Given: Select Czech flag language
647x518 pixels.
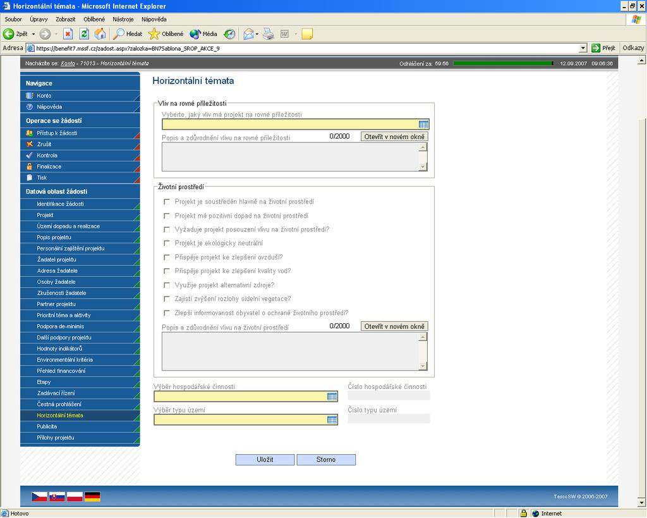Looking at the screenshot, I should (x=40, y=497).
